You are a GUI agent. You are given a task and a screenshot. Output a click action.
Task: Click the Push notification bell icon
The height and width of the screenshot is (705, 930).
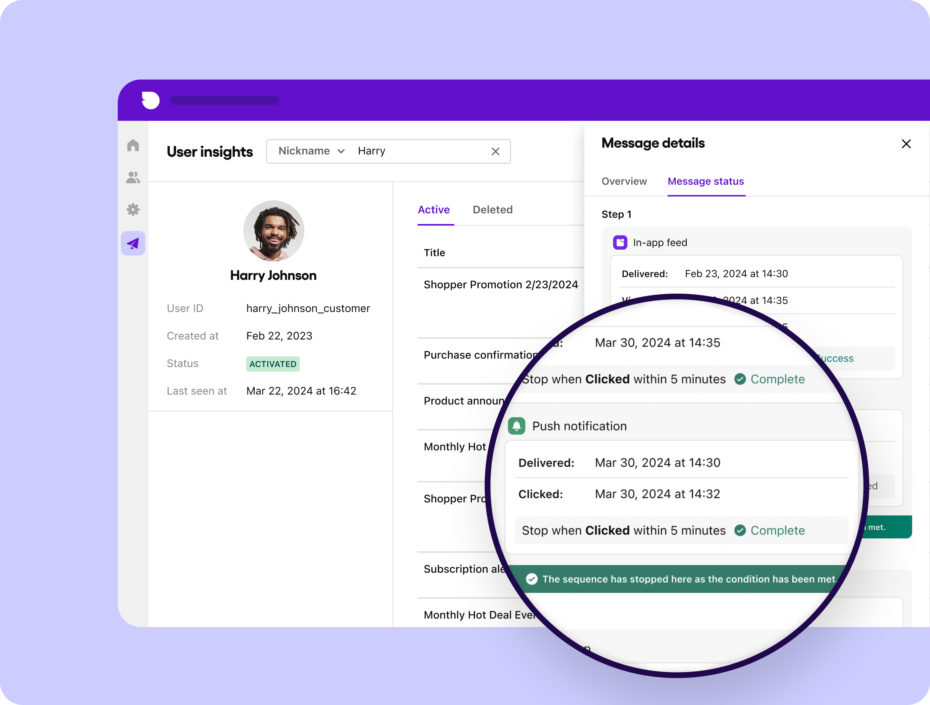tap(516, 426)
